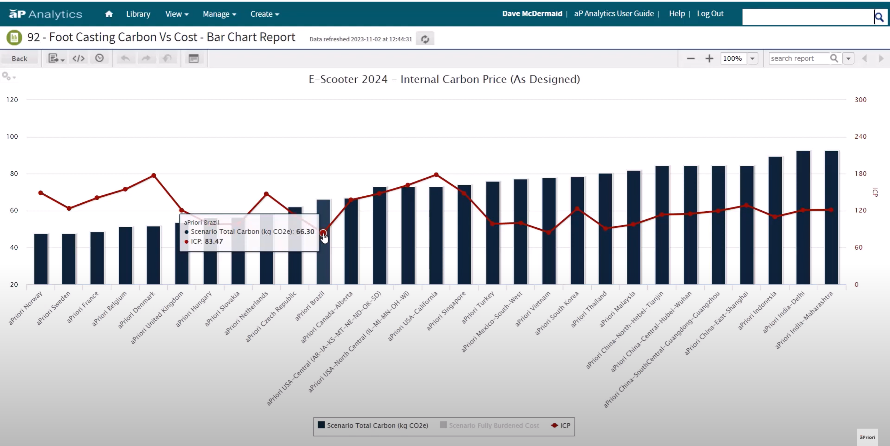This screenshot has width=890, height=446.
Task: Toggle ICP line in legend
Action: (x=561, y=425)
